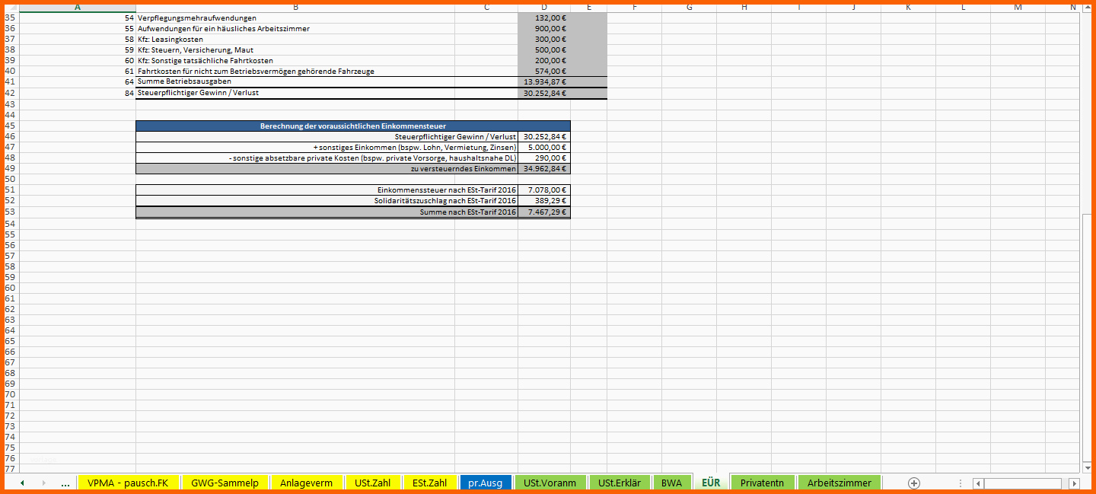Click the tab bar split handle dots
1096x494 pixels.
[961, 483]
